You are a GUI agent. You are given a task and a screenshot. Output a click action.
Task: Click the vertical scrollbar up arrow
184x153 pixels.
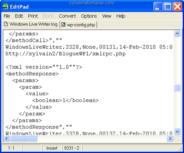(177, 33)
